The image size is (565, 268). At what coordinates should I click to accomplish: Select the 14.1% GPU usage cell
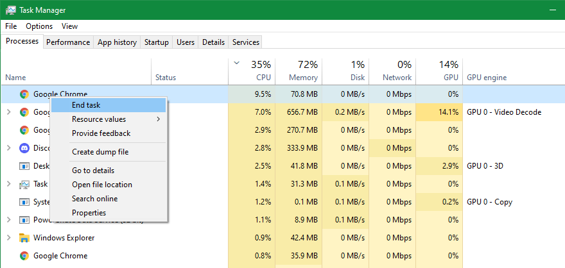(x=439, y=112)
